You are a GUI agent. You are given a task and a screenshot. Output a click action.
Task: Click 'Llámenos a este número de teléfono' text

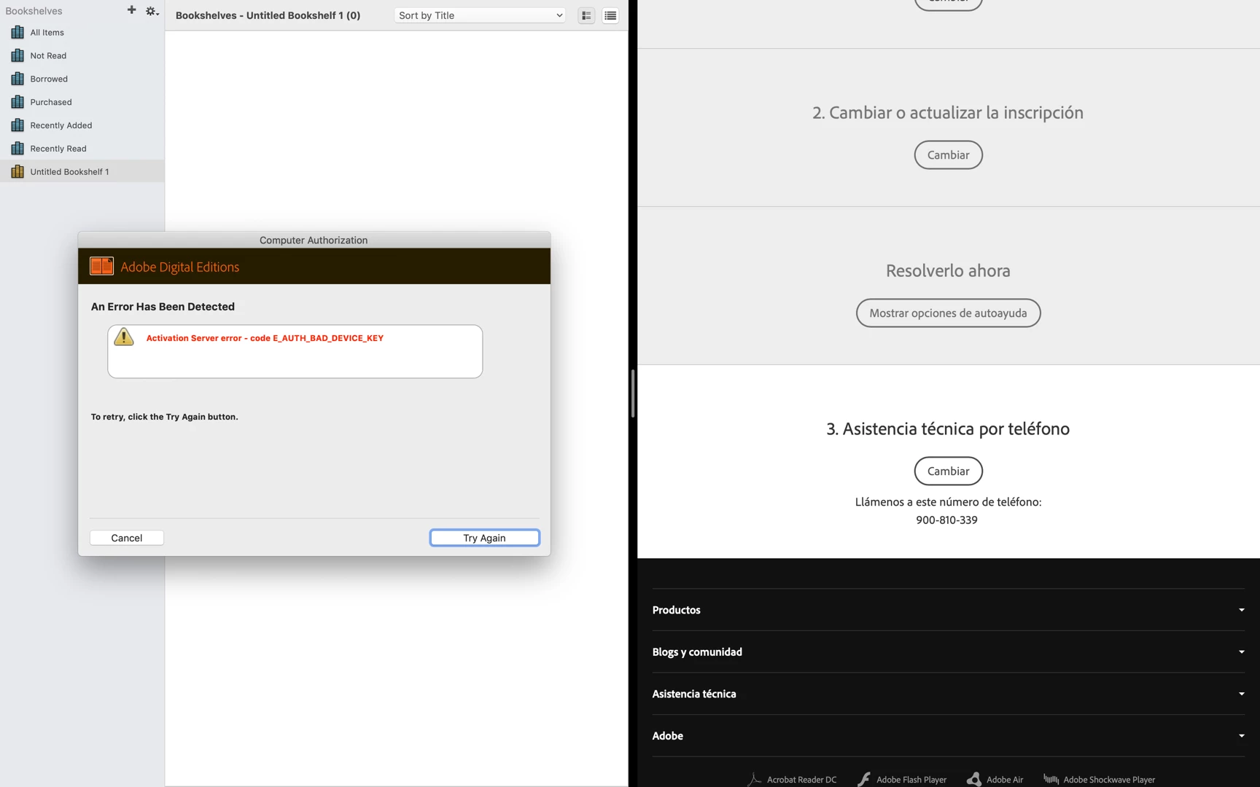click(x=948, y=502)
